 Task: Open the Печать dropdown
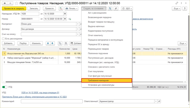point(71,8)
